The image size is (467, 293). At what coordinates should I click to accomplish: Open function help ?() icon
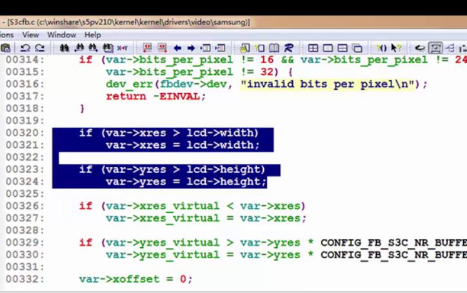381,48
